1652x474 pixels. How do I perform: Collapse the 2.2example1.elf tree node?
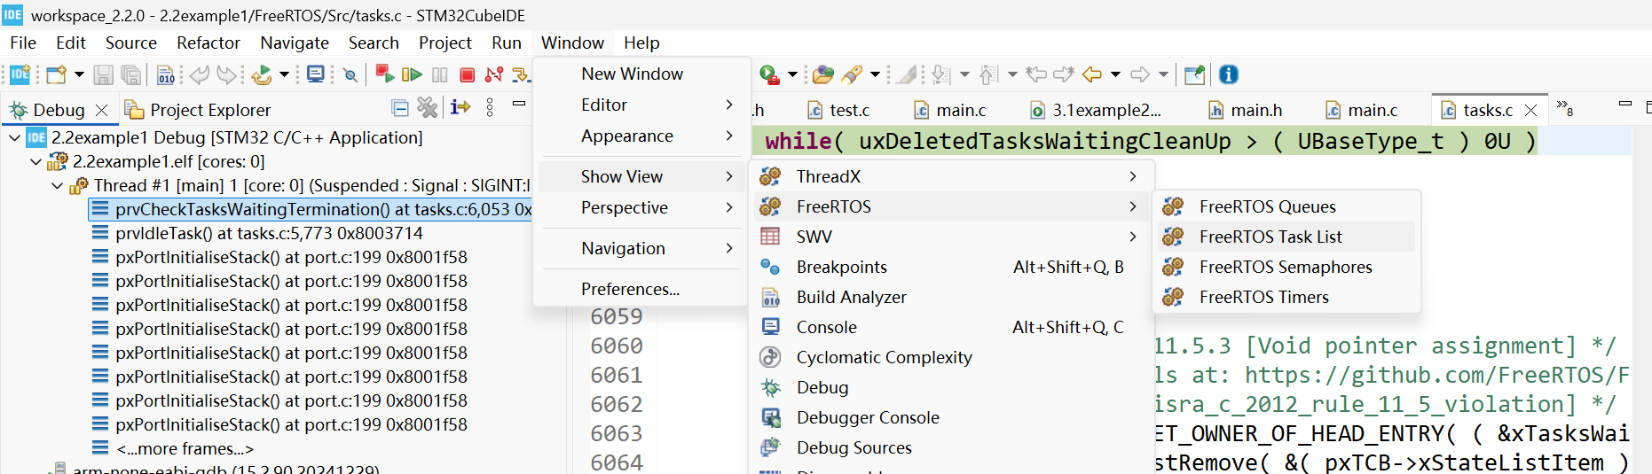pyautogui.click(x=36, y=162)
